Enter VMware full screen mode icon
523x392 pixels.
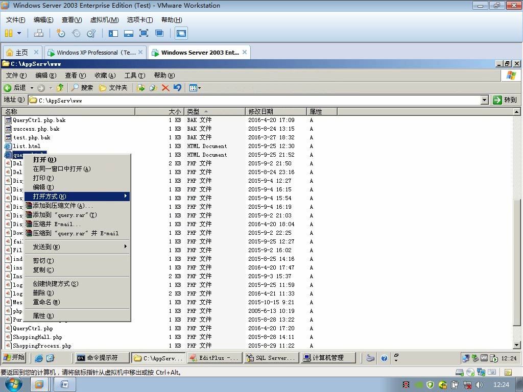coord(144,33)
